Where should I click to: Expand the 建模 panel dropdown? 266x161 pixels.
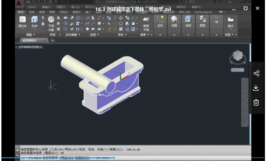[x=34, y=34]
